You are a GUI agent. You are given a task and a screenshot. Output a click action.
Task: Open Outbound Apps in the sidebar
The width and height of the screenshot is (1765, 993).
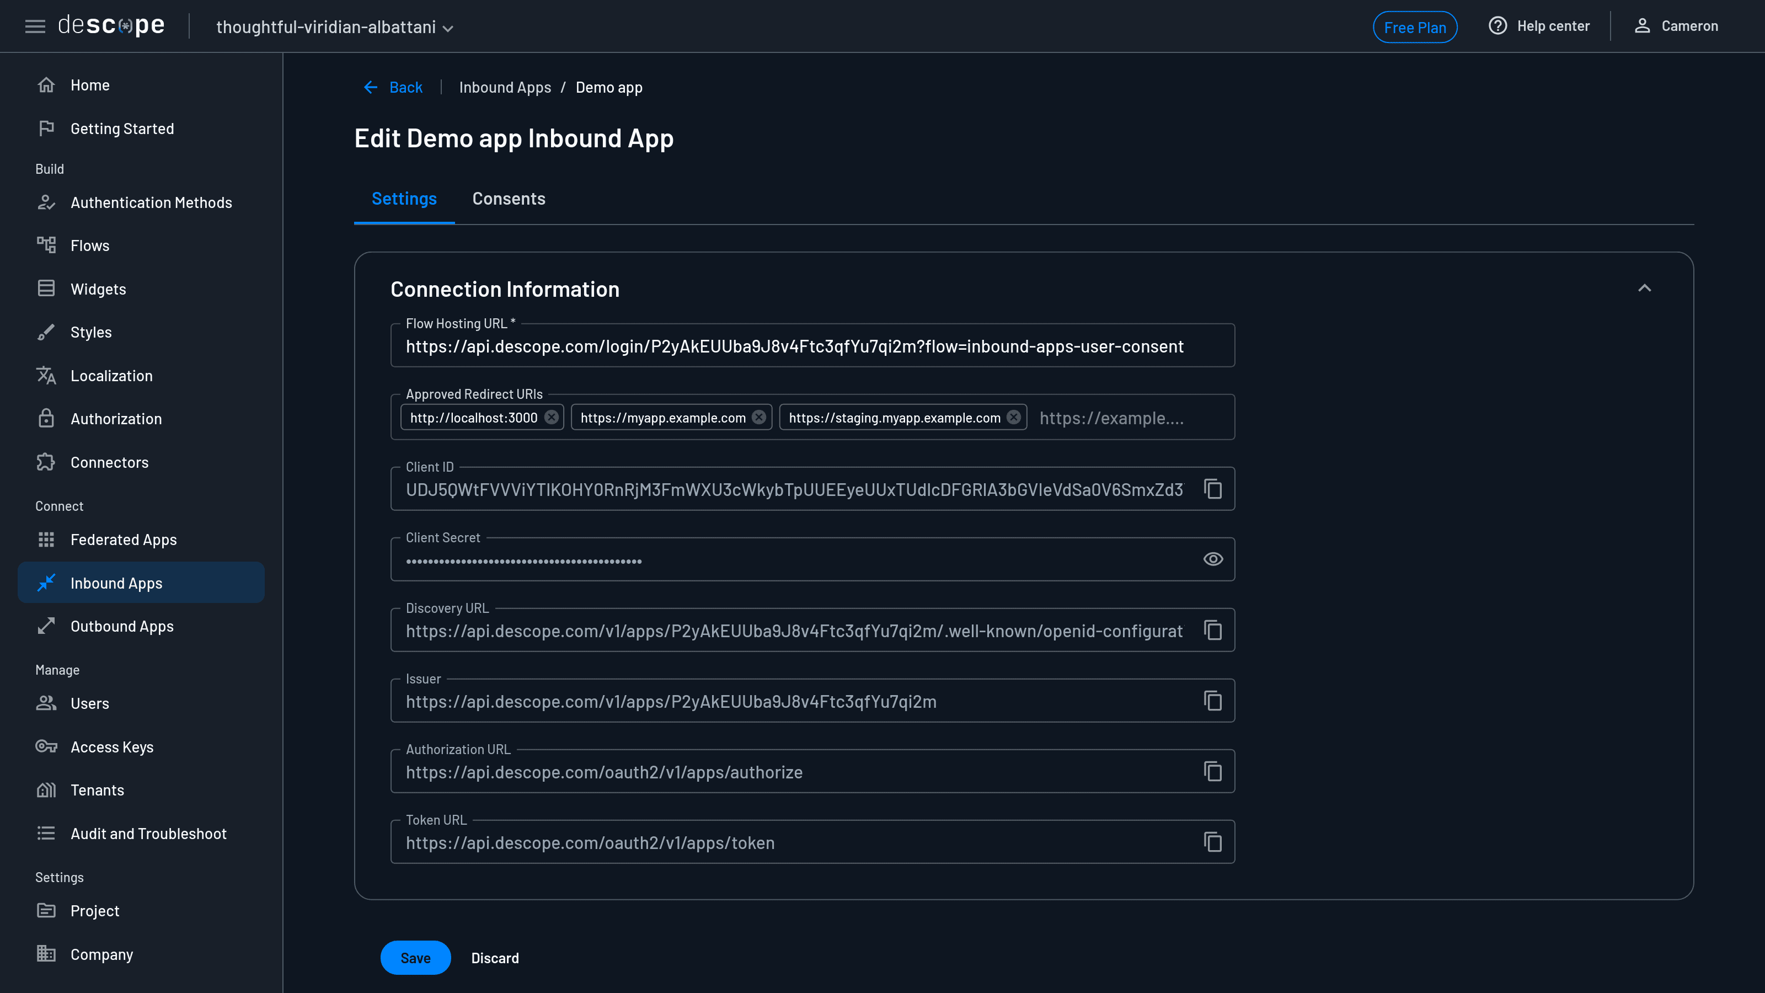[x=122, y=626]
